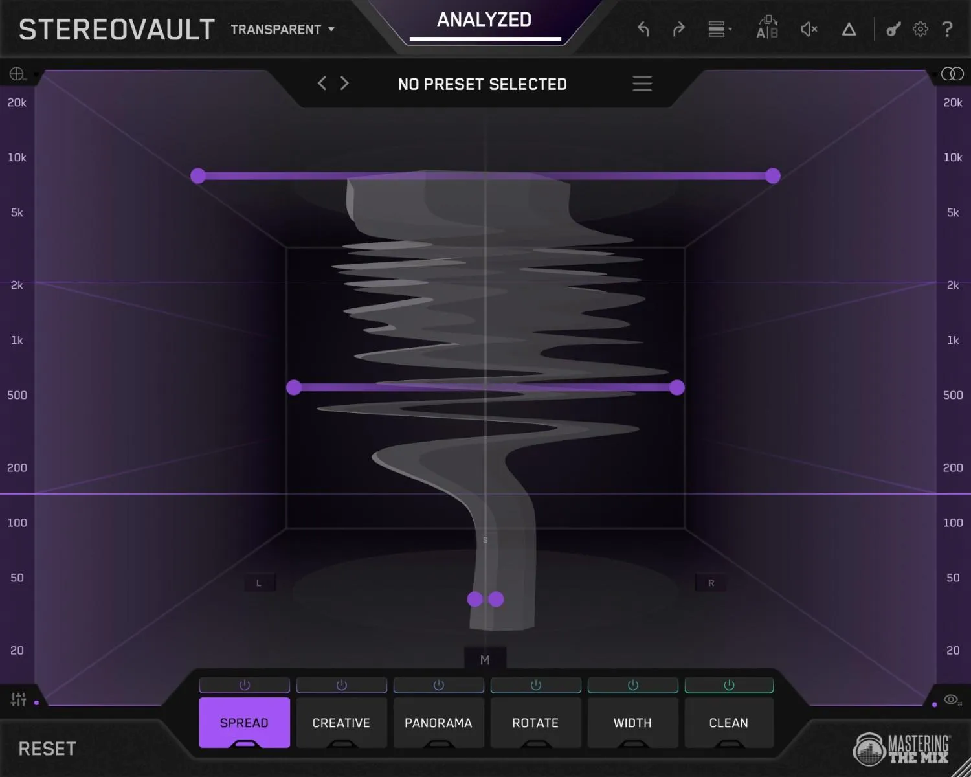The height and width of the screenshot is (777, 971).
Task: Open the license key icon
Action: [893, 29]
